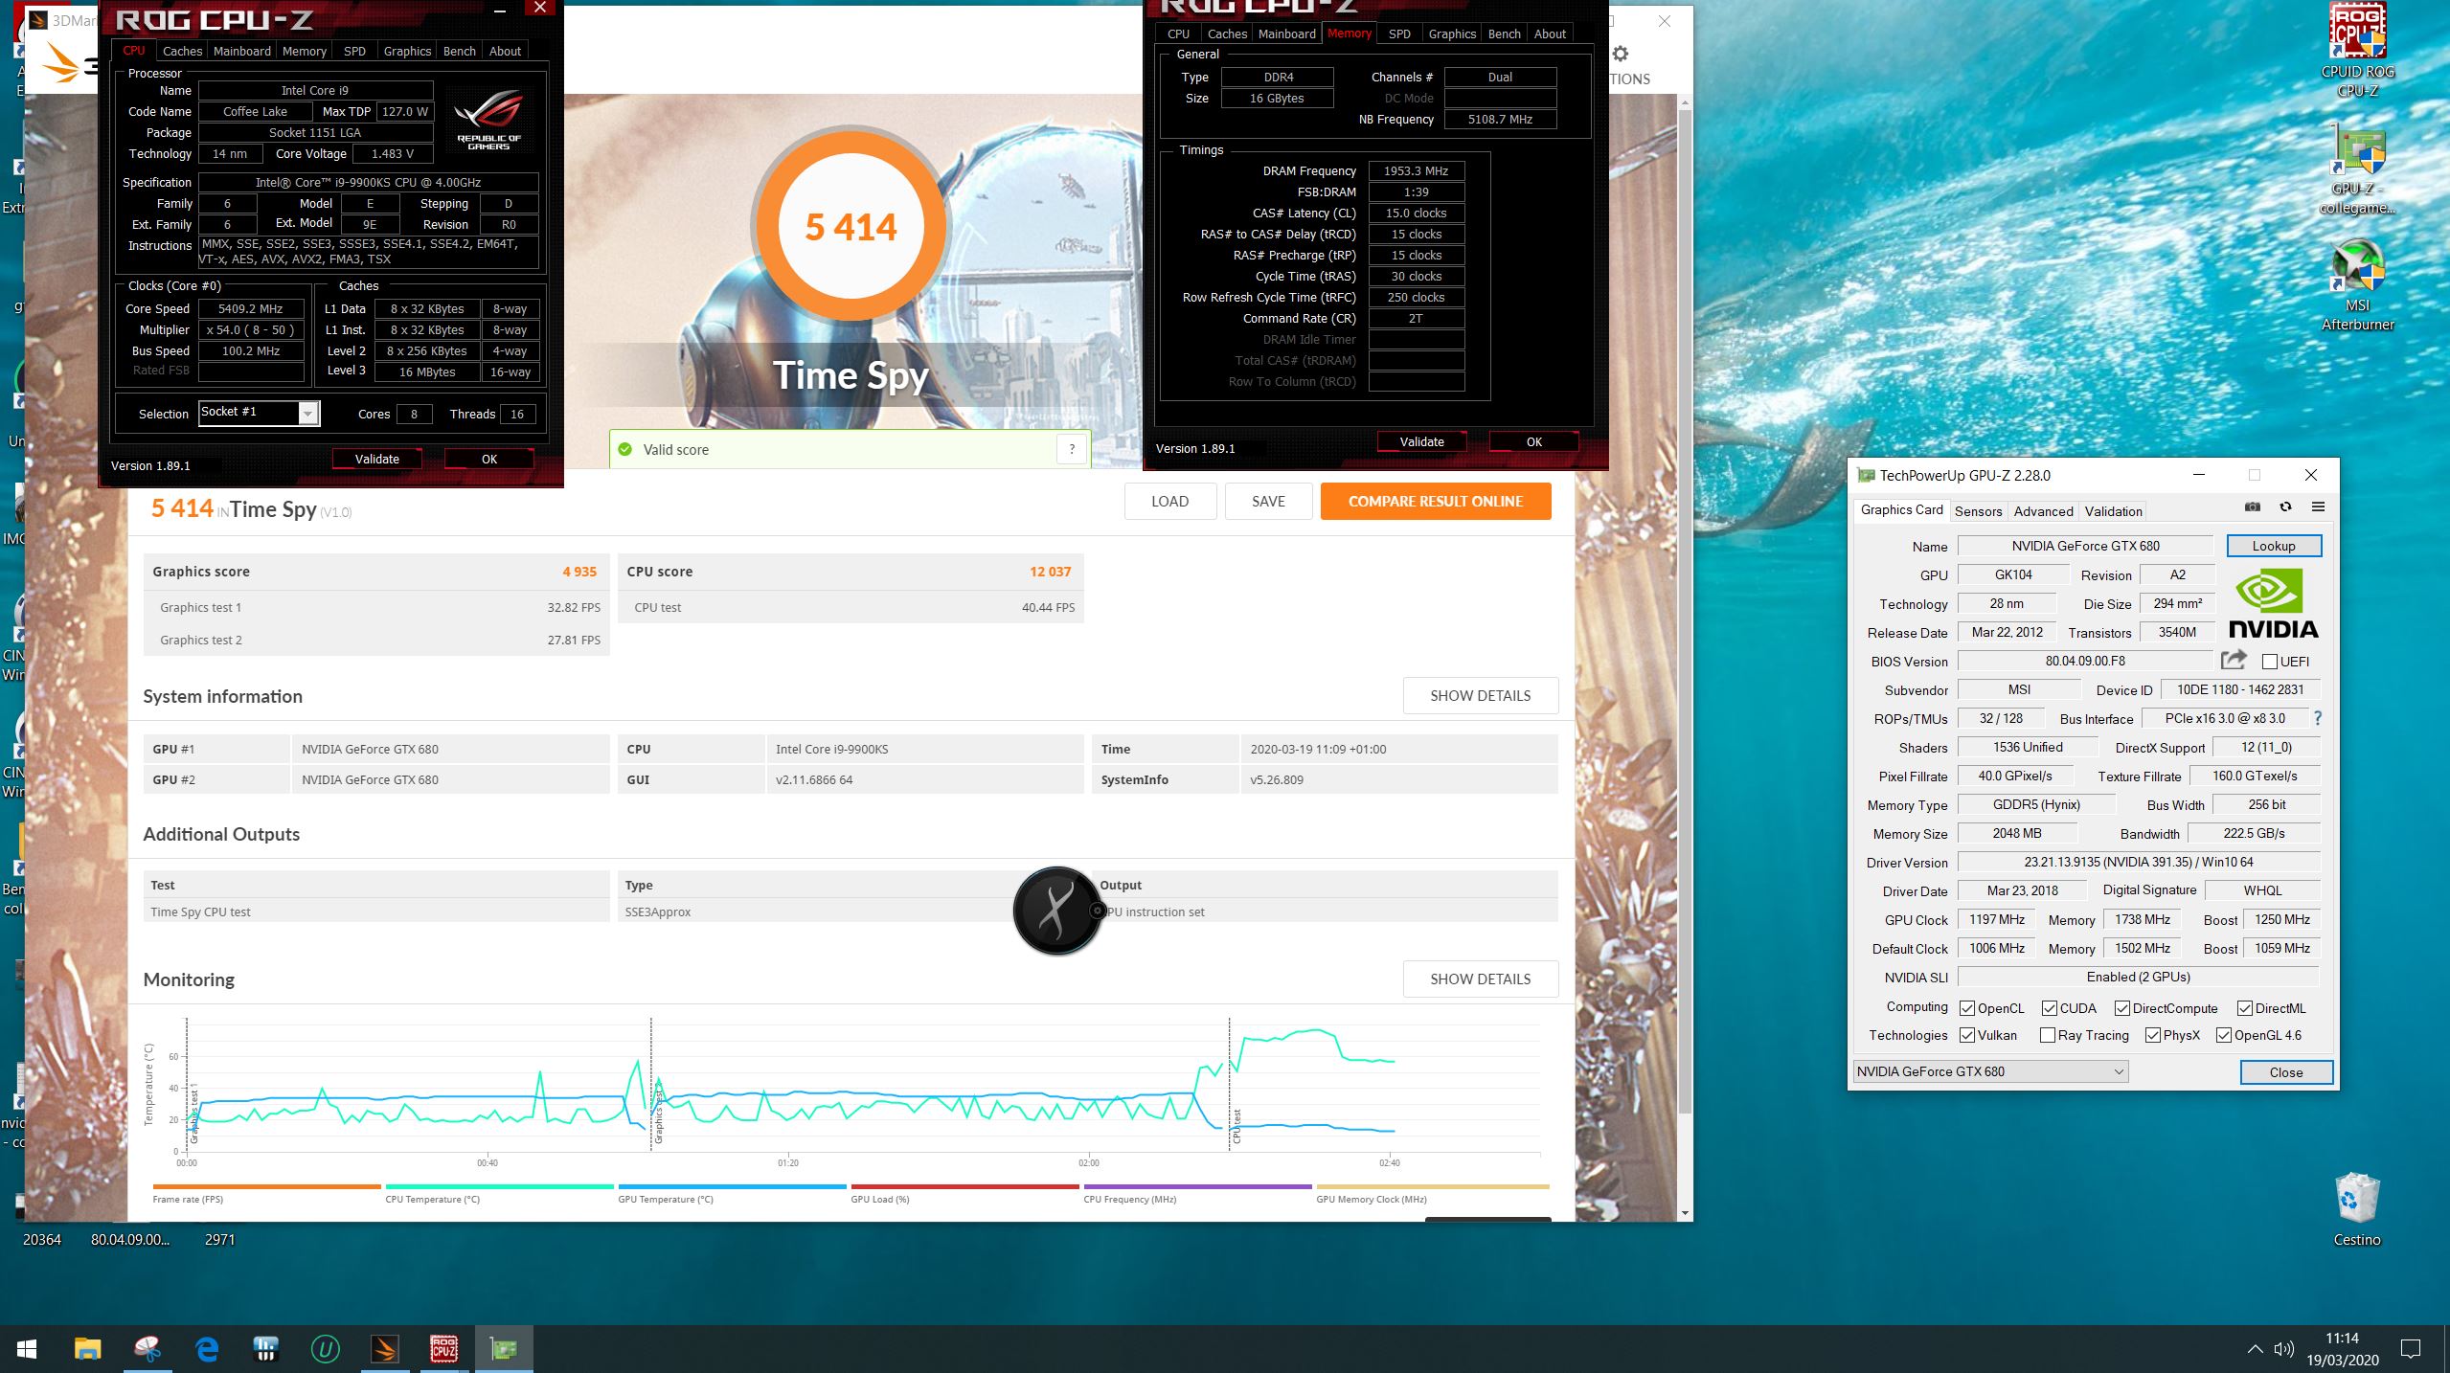Click Validate in the left CPU-Z window

[376, 459]
